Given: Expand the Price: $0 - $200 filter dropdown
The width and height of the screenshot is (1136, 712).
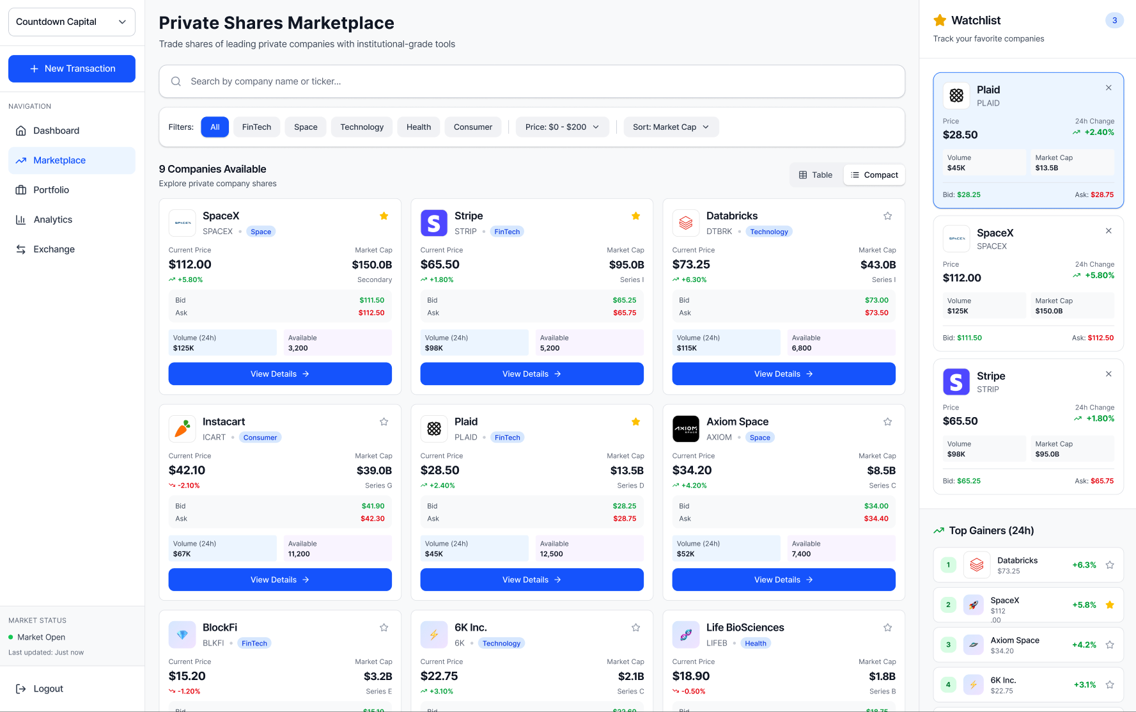Looking at the screenshot, I should click(x=562, y=127).
